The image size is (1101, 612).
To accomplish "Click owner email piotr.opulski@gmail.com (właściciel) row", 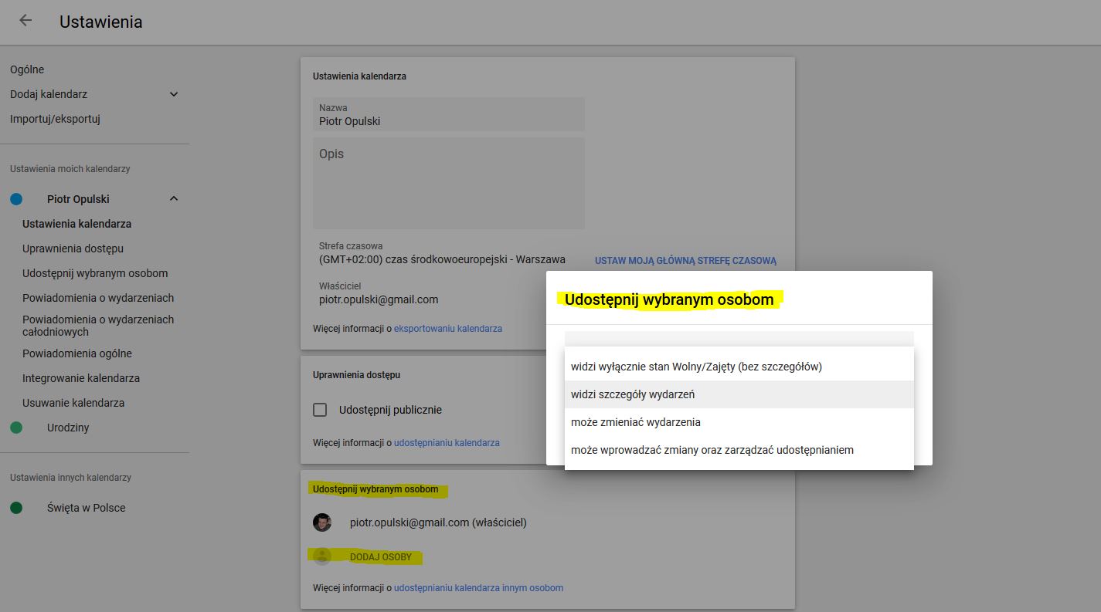I will coord(438,522).
